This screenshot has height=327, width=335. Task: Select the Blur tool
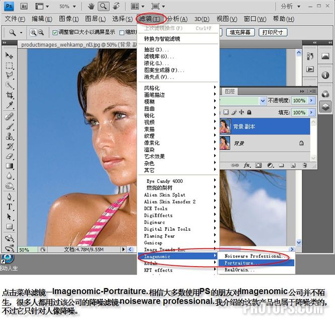point(9,176)
